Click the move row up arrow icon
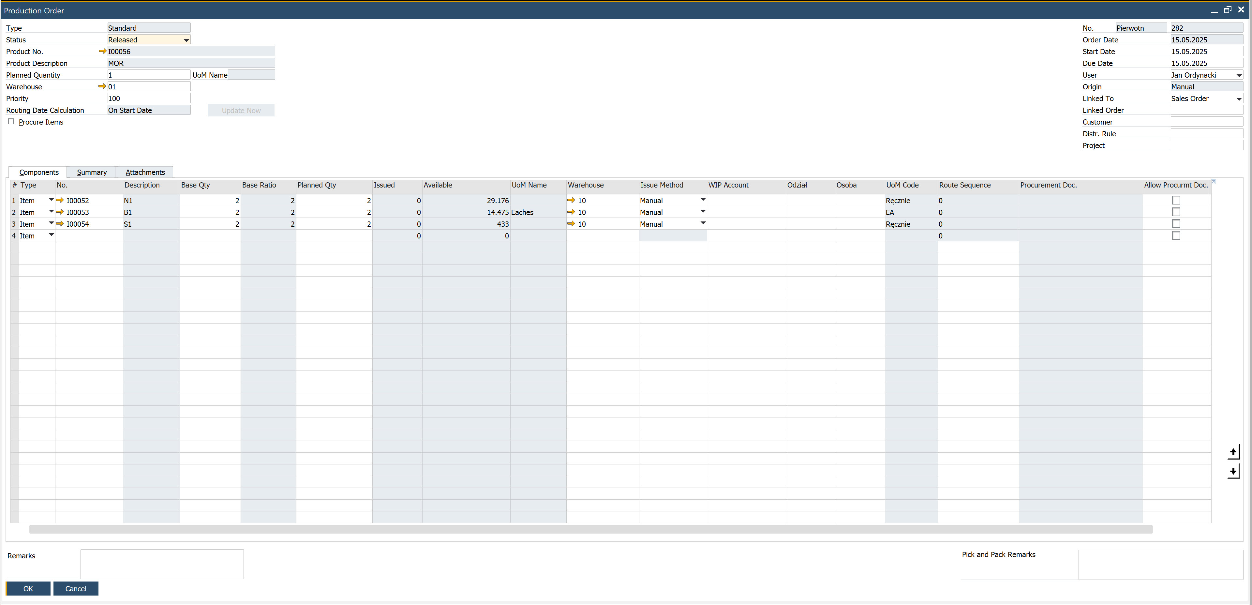1252x605 pixels. [x=1234, y=451]
